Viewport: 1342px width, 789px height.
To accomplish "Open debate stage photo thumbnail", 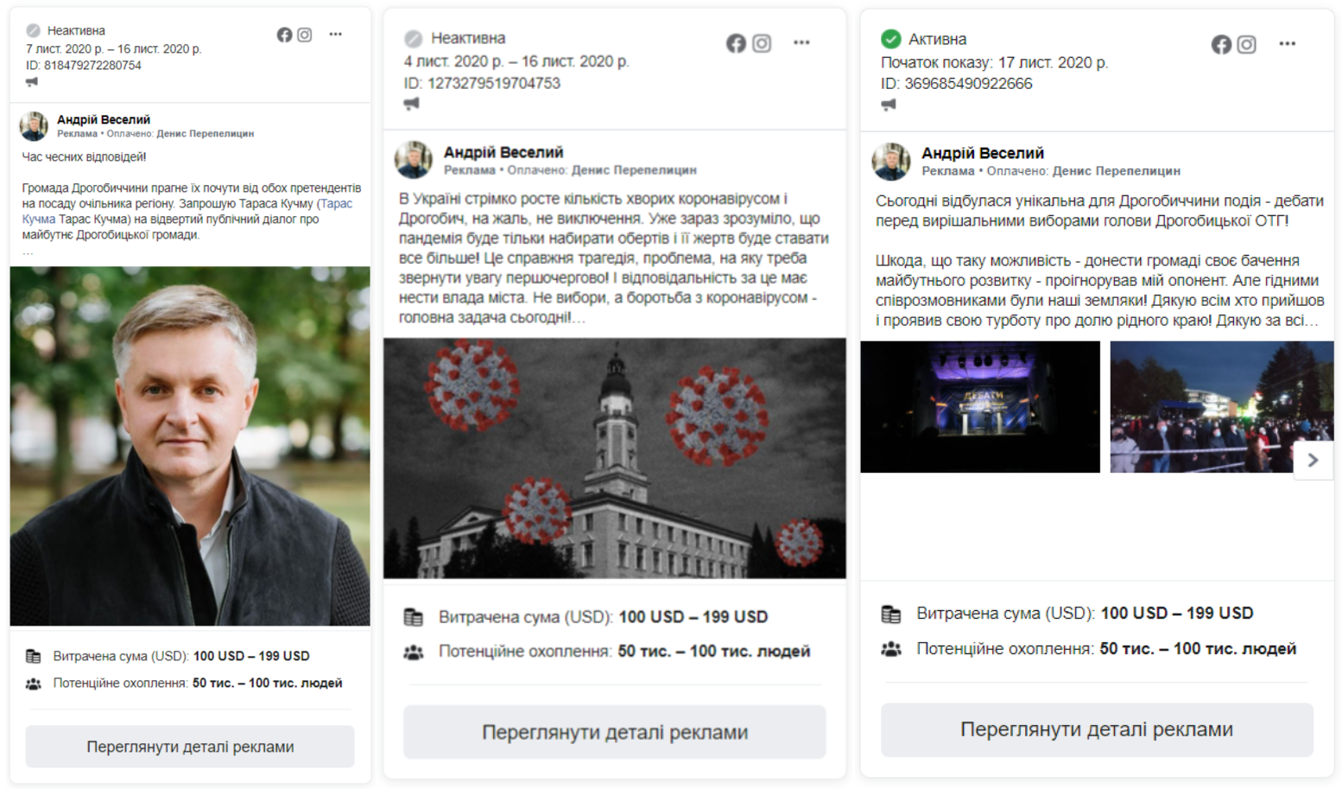I will pyautogui.click(x=980, y=407).
